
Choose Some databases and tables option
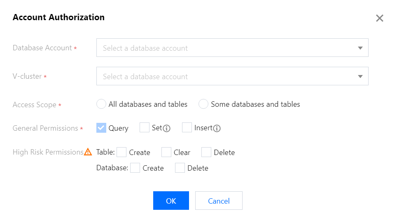[203, 104]
